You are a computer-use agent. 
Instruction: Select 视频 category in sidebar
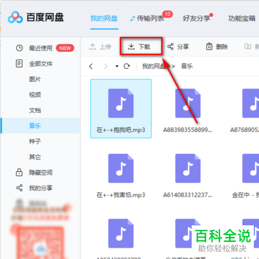point(35,95)
